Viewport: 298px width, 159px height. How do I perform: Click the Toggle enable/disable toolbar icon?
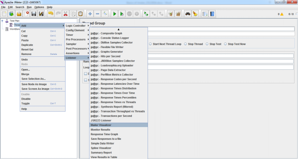coord(105,14)
